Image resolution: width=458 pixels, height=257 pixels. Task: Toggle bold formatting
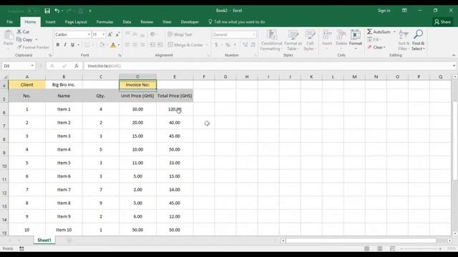(x=57, y=44)
